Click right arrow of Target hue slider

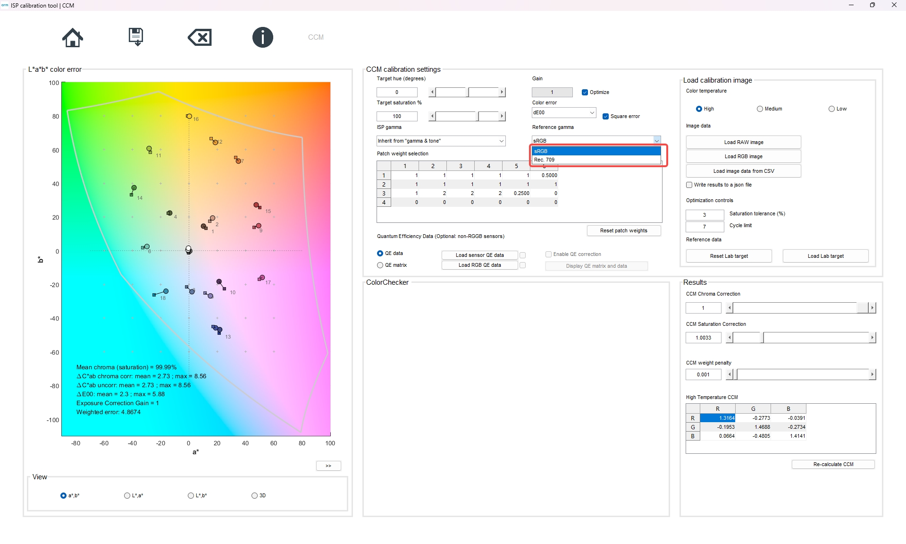tap(502, 92)
